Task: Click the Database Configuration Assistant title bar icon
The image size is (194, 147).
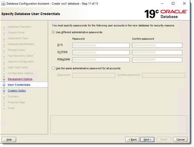Action: click(3, 4)
